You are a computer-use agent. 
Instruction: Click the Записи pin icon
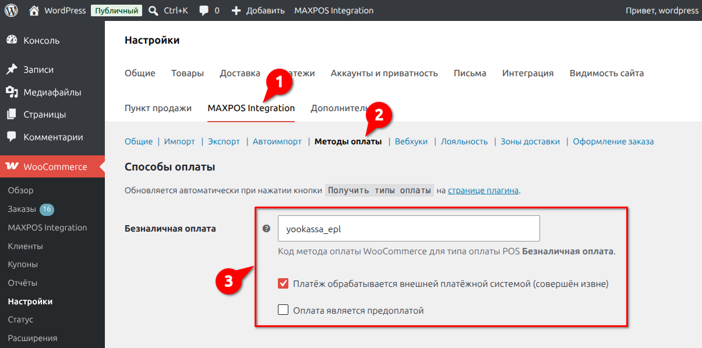pos(11,69)
